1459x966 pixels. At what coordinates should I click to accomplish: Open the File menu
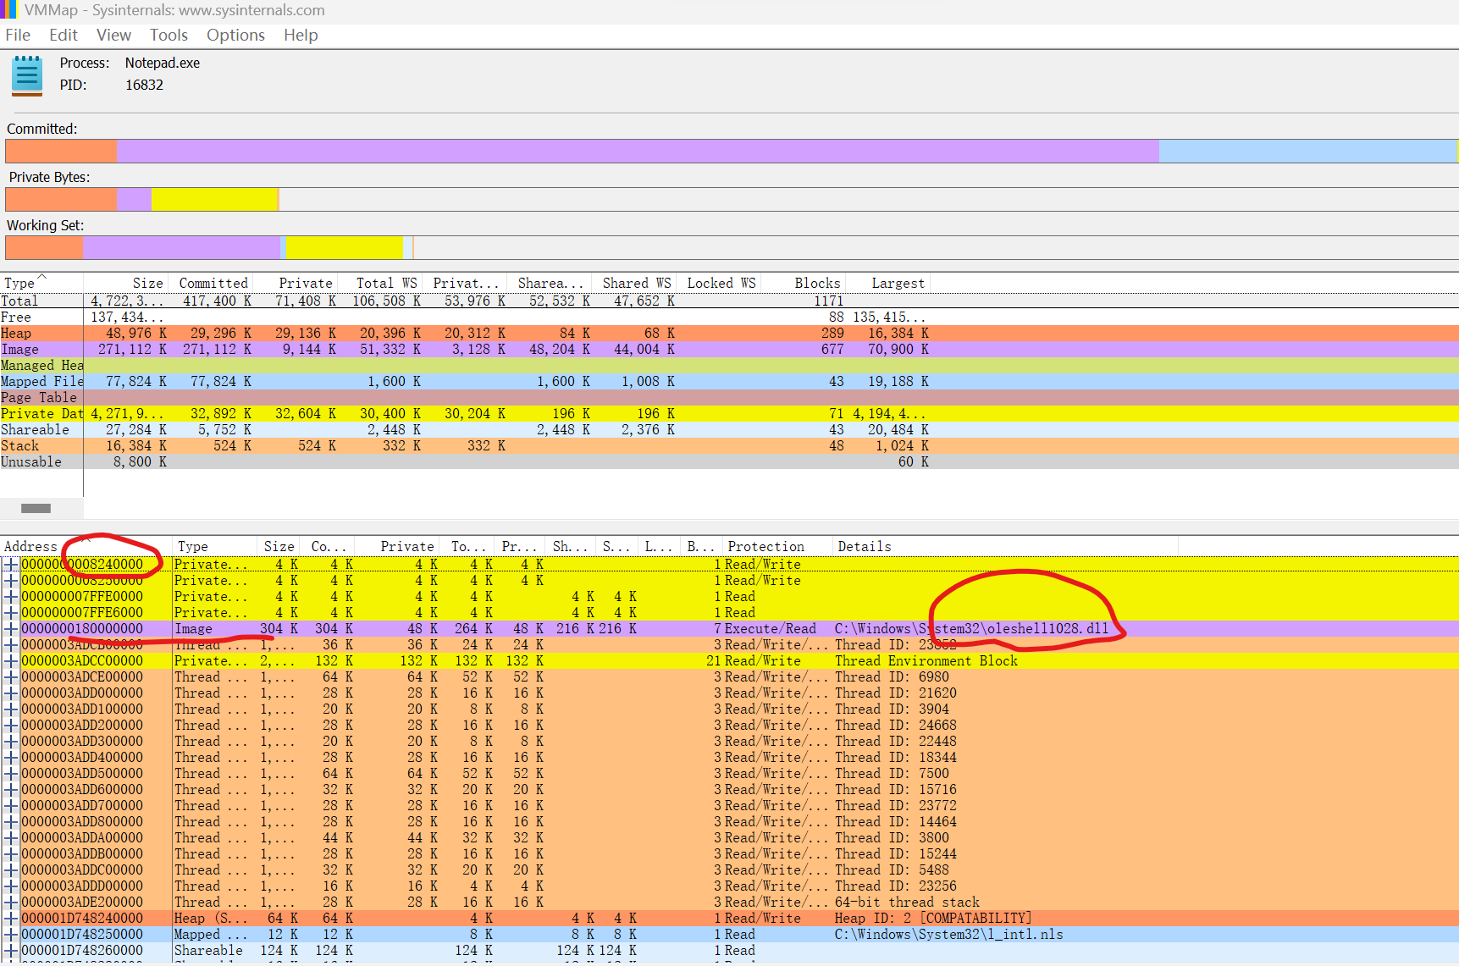(18, 35)
